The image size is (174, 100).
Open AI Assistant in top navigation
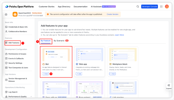point(96,7)
